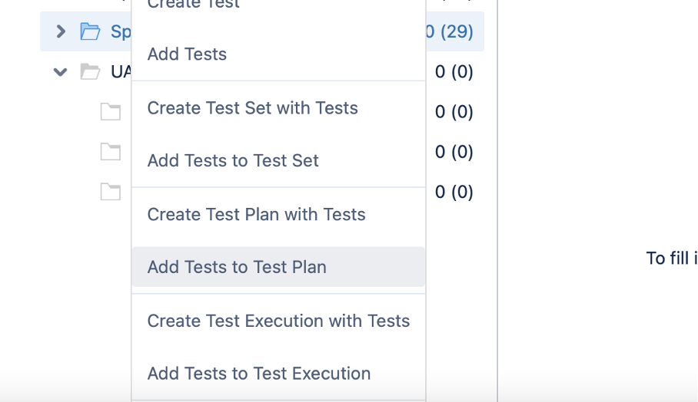Click the UA folder's 0 (0) count
Image resolution: width=698 pixels, height=402 pixels.
tap(454, 72)
